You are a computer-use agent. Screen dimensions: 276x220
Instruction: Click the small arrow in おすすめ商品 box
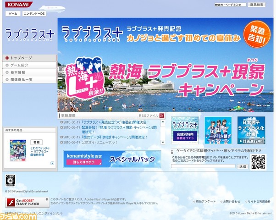pyautogui.click(x=52, y=163)
